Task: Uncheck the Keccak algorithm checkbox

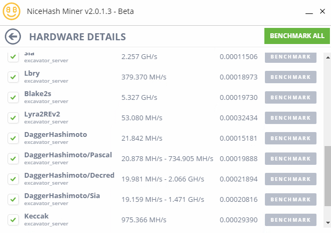Action: (x=13, y=220)
